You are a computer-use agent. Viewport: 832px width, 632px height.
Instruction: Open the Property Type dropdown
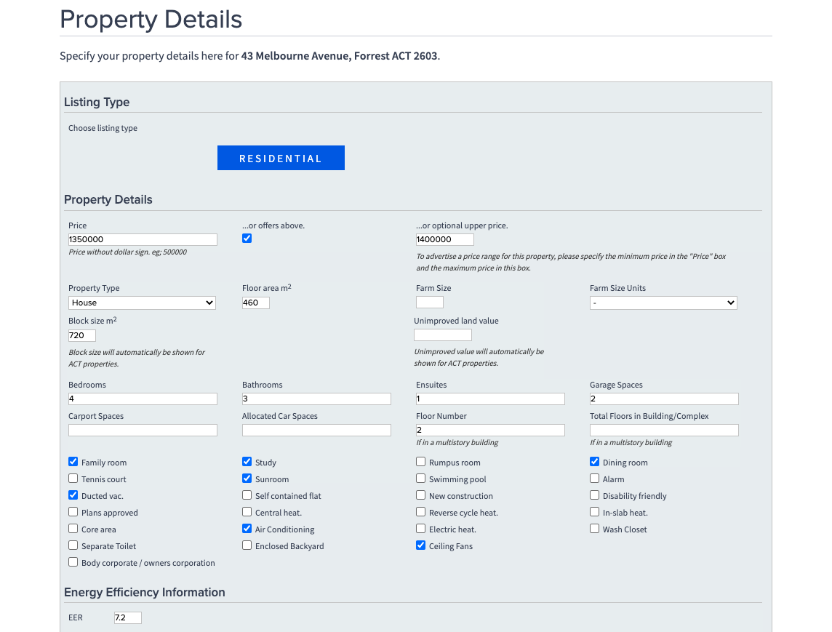click(142, 303)
